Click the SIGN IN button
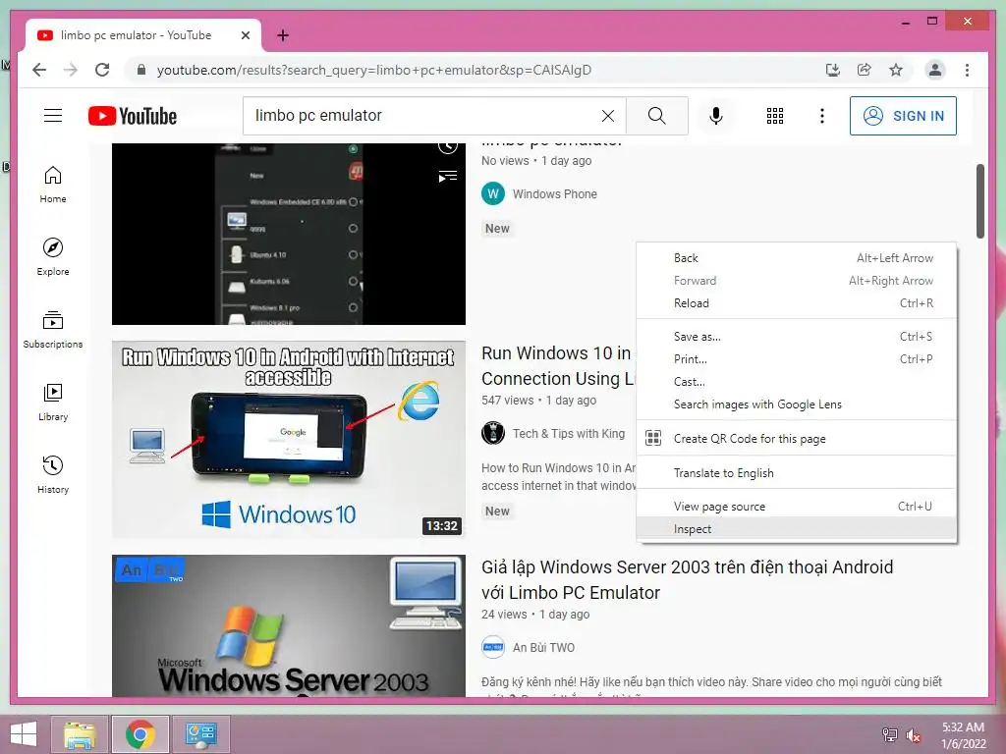 coord(903,116)
